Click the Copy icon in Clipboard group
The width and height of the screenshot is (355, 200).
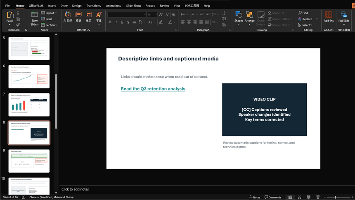click(x=18, y=19)
